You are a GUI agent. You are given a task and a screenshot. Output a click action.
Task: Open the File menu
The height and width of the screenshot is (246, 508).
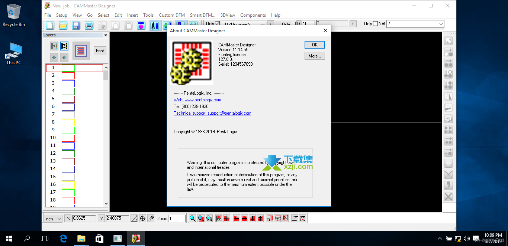48,15
